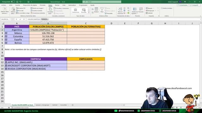The height and width of the screenshot is (113, 202).
Task: Switch to the Inicio ribbon tab
Action: coord(11,5)
